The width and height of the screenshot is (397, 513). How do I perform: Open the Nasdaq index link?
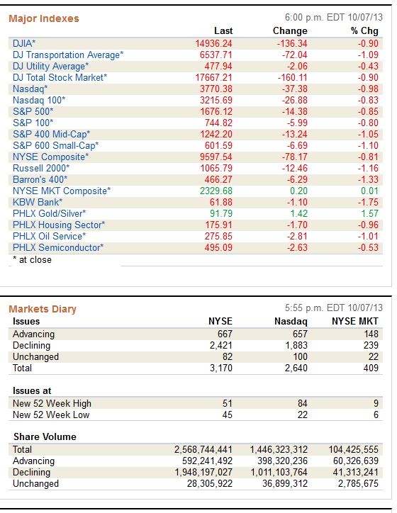coord(30,89)
